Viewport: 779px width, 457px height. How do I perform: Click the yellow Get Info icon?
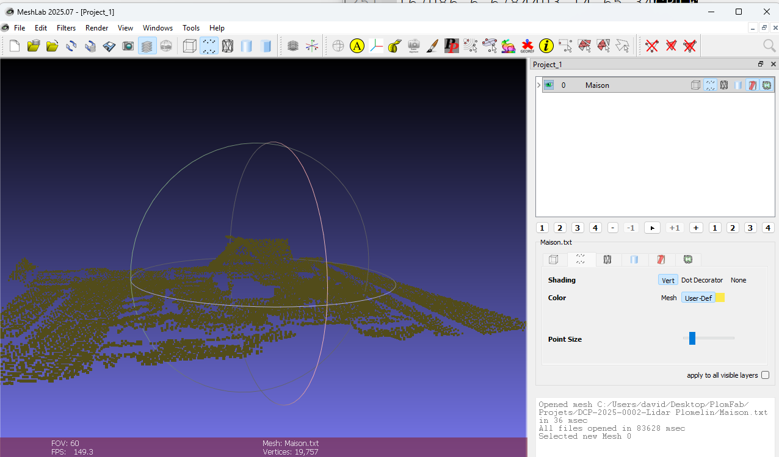pyautogui.click(x=546, y=46)
